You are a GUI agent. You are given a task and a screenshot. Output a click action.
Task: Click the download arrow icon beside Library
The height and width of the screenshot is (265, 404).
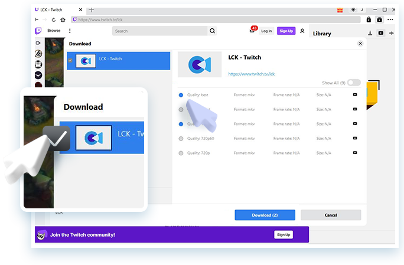coord(370,33)
